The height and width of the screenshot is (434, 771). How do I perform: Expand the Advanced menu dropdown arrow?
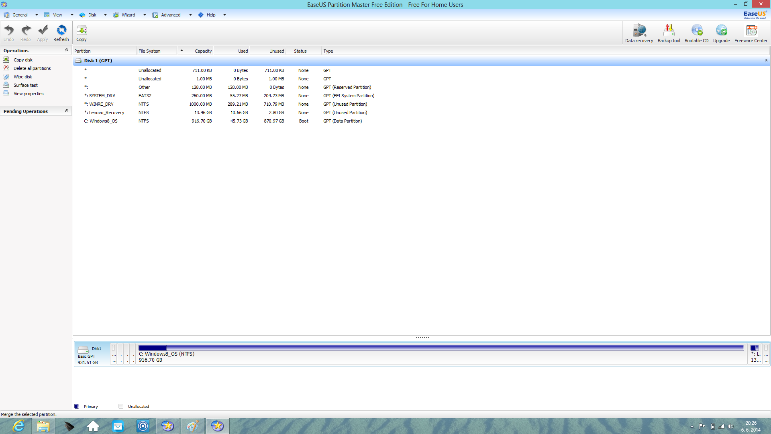click(x=190, y=15)
